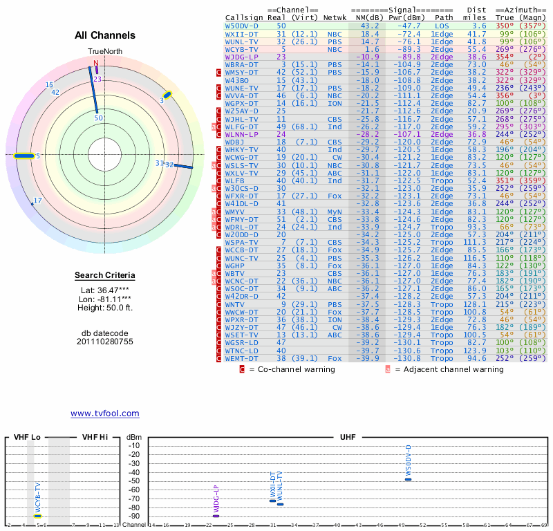Click the red co-channel warning legend icon
The image size is (553, 531).
pos(241,369)
